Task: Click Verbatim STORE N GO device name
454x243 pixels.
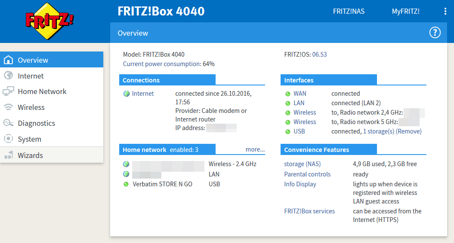Action: tap(162, 184)
